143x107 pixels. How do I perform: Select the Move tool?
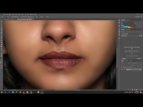pos(1,21)
